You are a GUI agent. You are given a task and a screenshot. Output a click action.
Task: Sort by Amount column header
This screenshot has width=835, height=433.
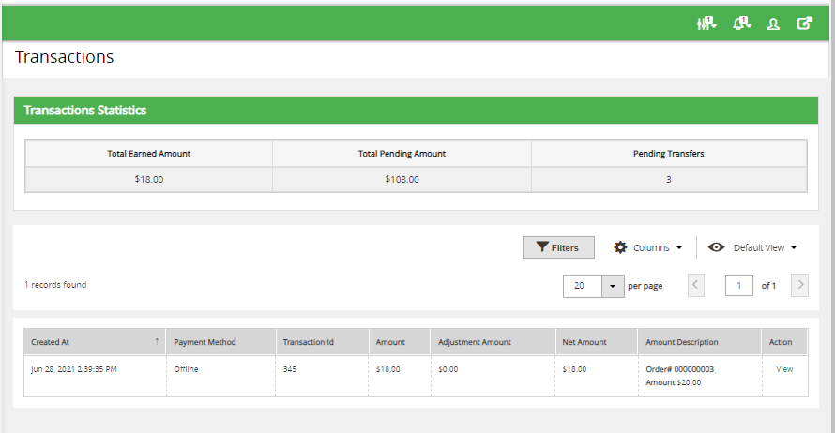[390, 342]
